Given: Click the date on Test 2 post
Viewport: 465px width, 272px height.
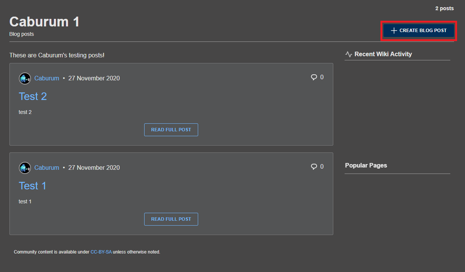Looking at the screenshot, I should 94,78.
